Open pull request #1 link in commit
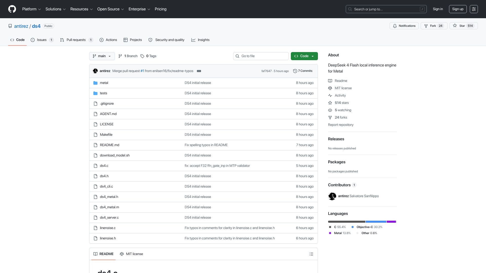Screen dimensions: 486x273 (x=142, y=71)
